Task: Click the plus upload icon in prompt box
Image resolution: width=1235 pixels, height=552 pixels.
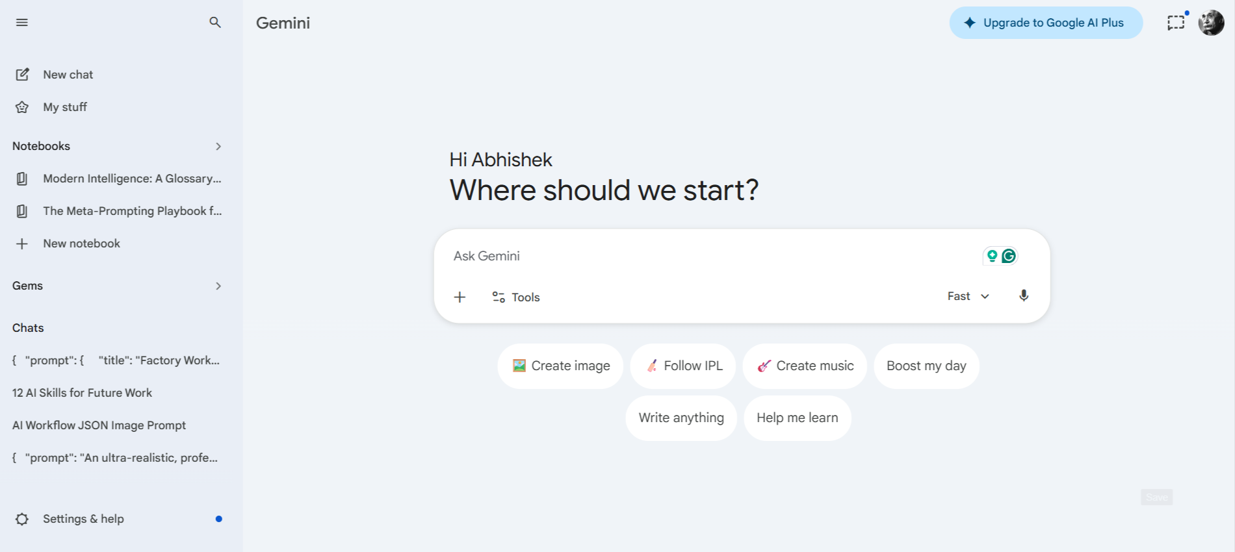Action: (x=460, y=297)
